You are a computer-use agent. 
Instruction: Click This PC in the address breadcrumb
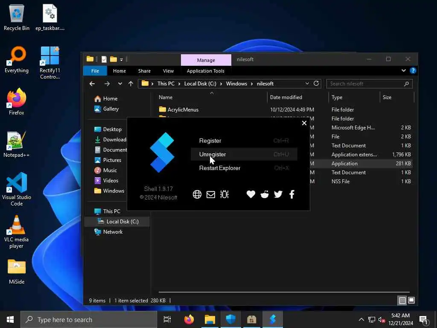[x=166, y=84]
